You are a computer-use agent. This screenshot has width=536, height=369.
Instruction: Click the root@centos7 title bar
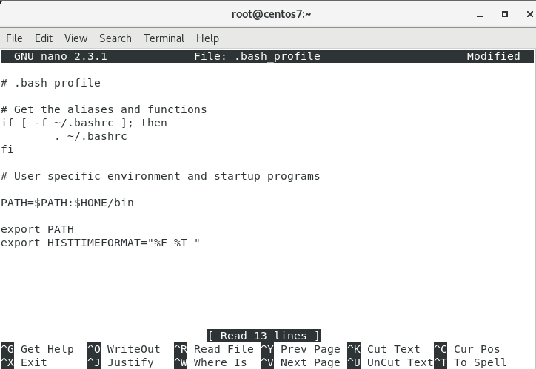coord(267,13)
